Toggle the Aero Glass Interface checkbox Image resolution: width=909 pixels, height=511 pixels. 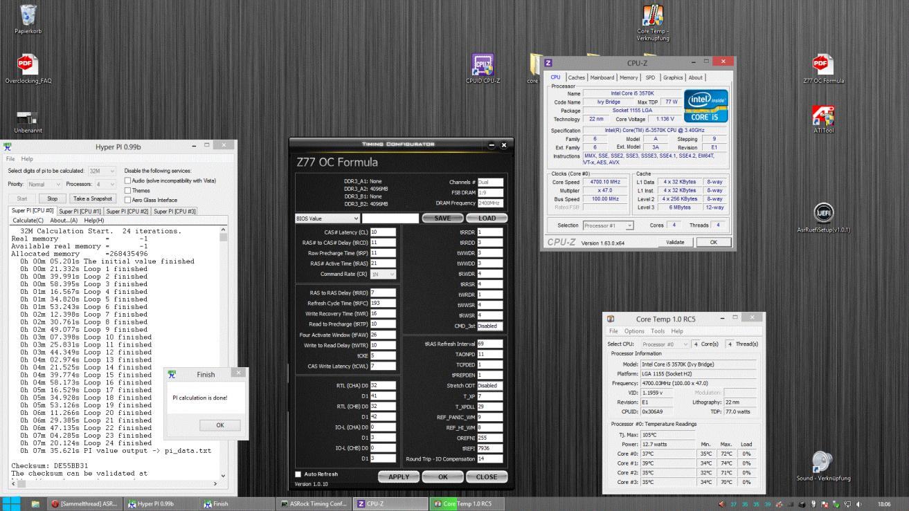(x=127, y=200)
